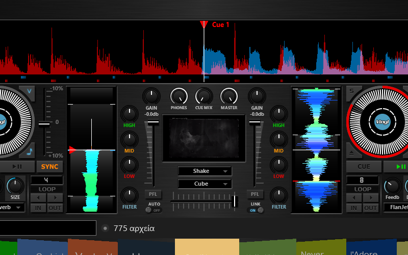This screenshot has height=255, width=408.
Task: Toggle the right deck LOOP button
Action: point(363,189)
